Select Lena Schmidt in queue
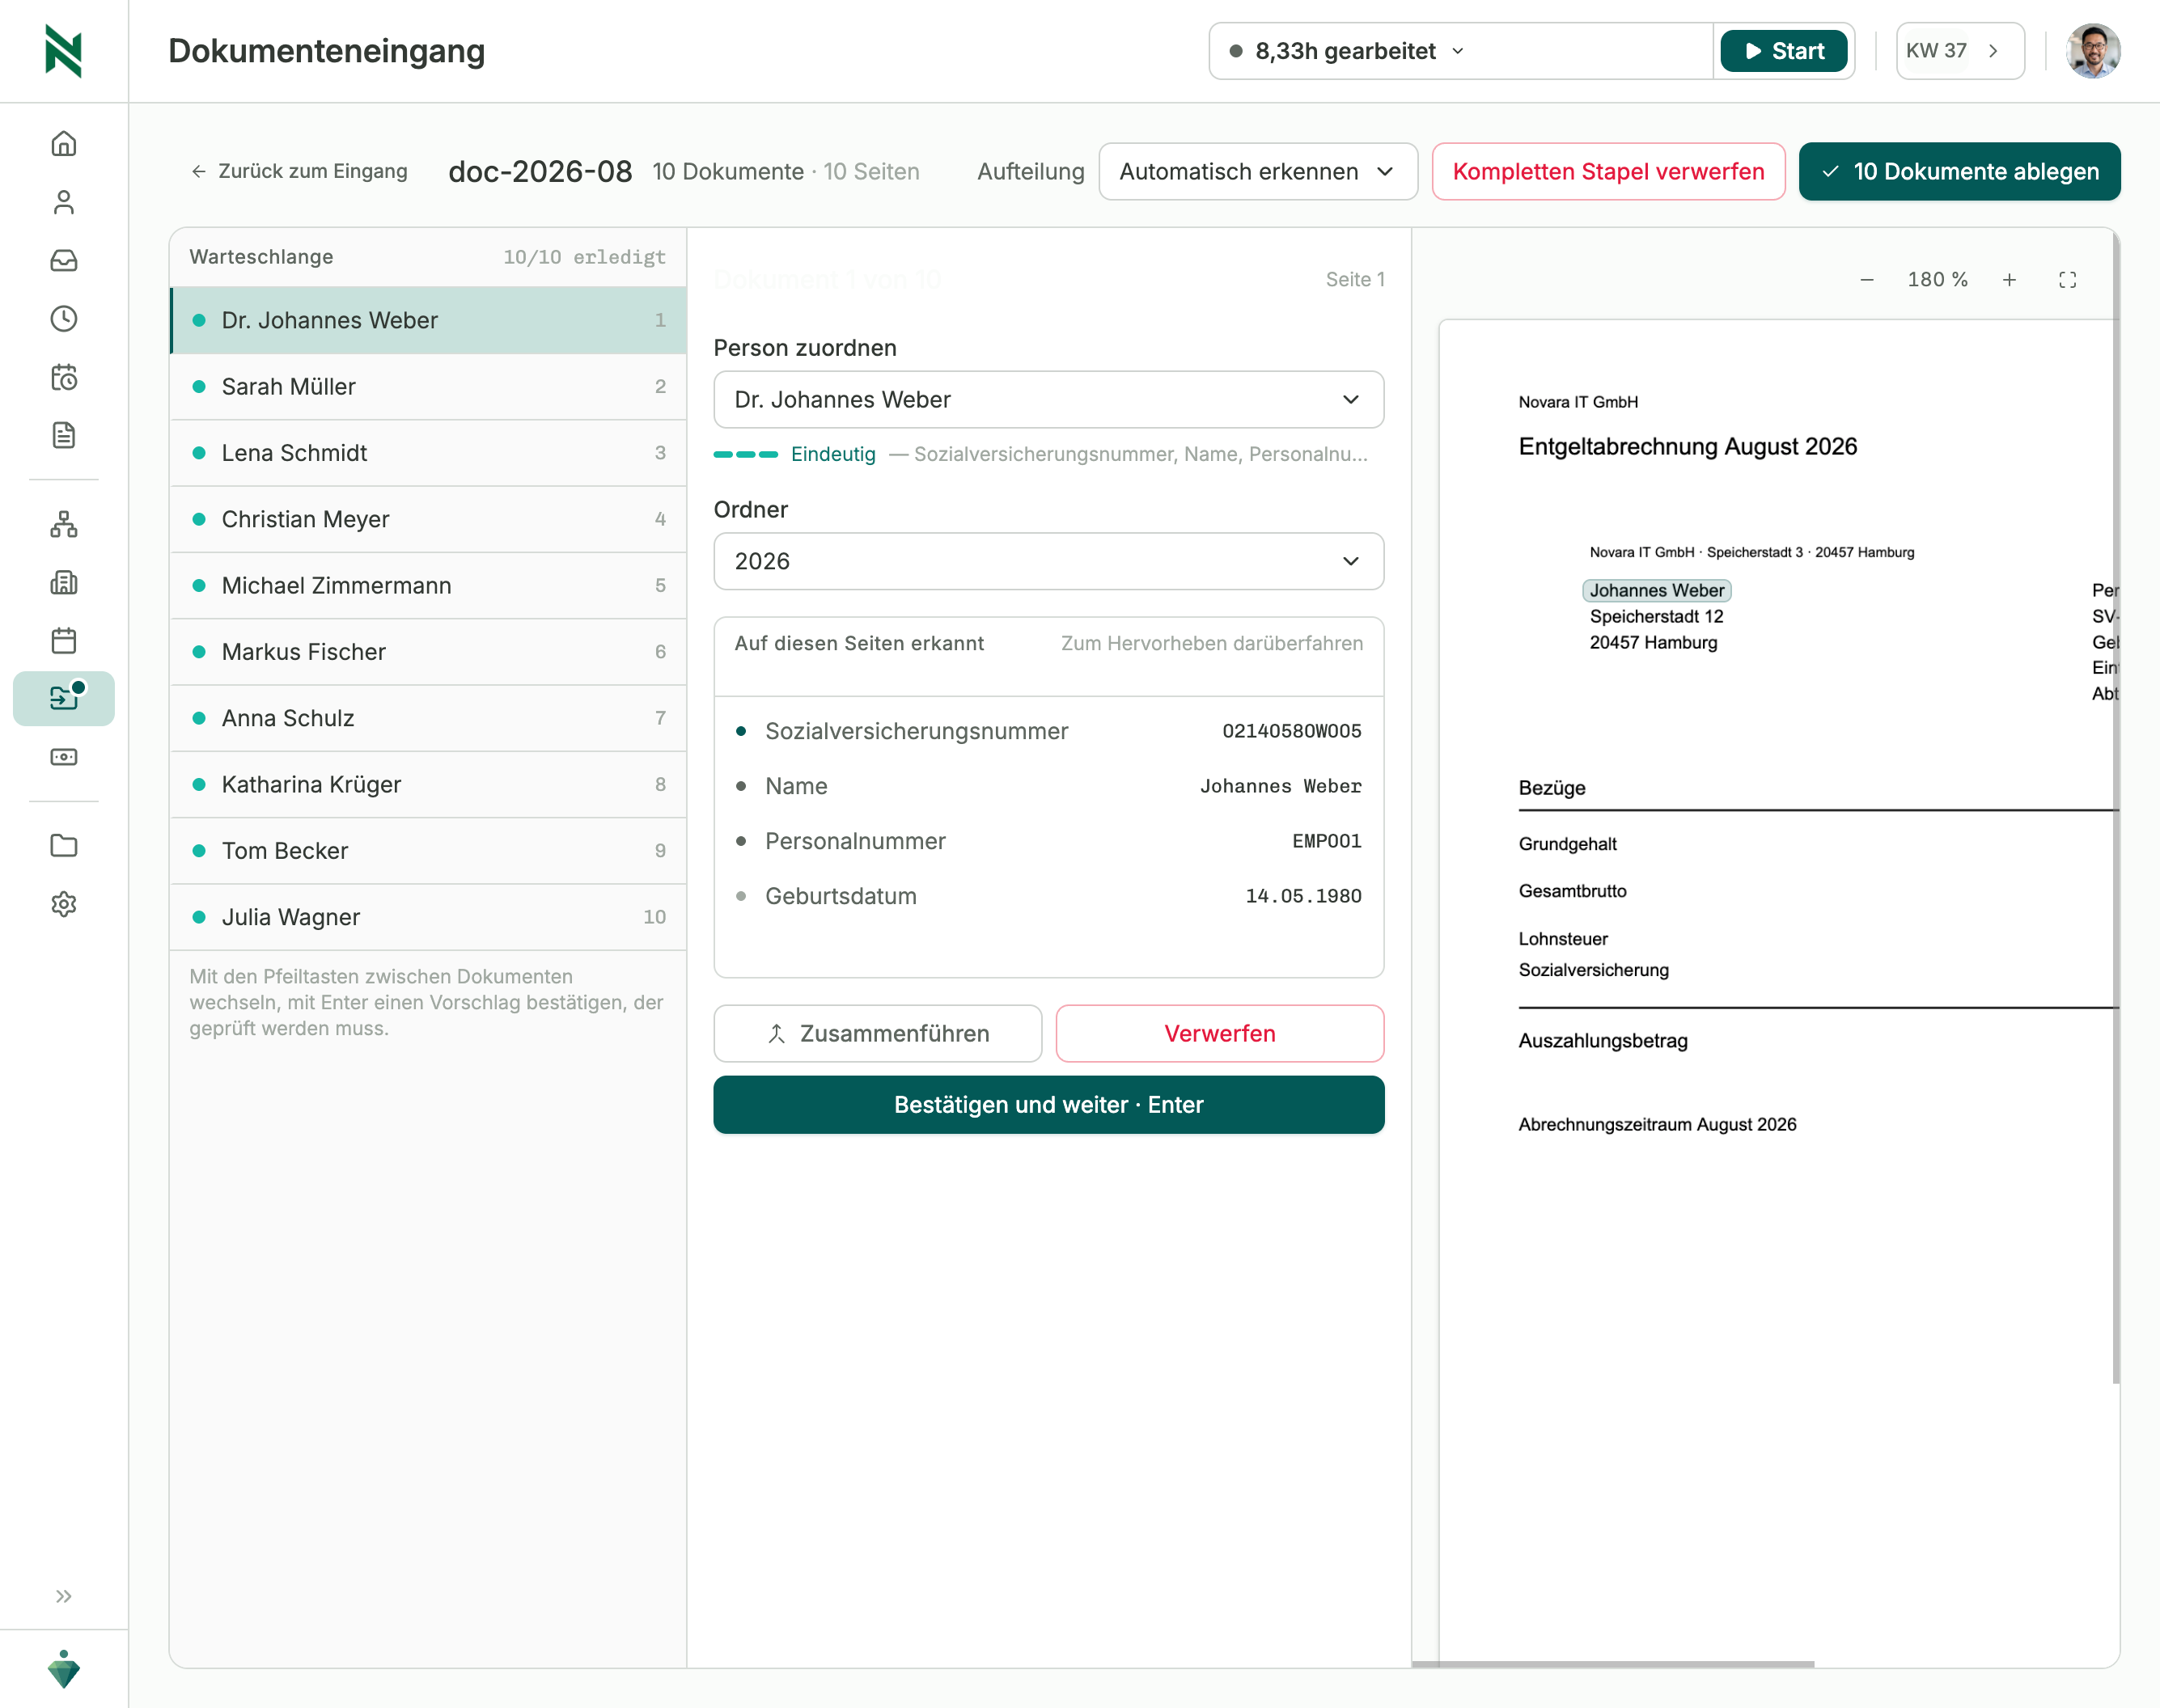The width and height of the screenshot is (2160, 1708). pyautogui.click(x=428, y=453)
